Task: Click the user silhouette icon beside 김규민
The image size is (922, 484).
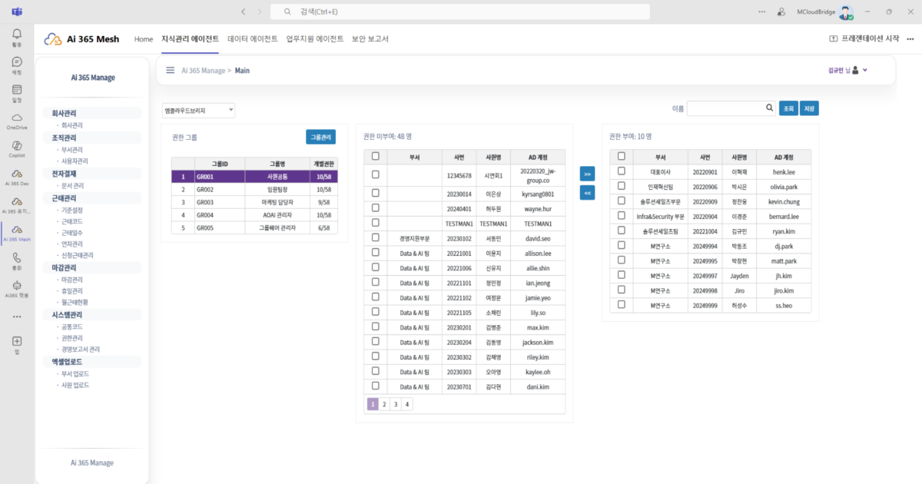Action: coord(856,70)
